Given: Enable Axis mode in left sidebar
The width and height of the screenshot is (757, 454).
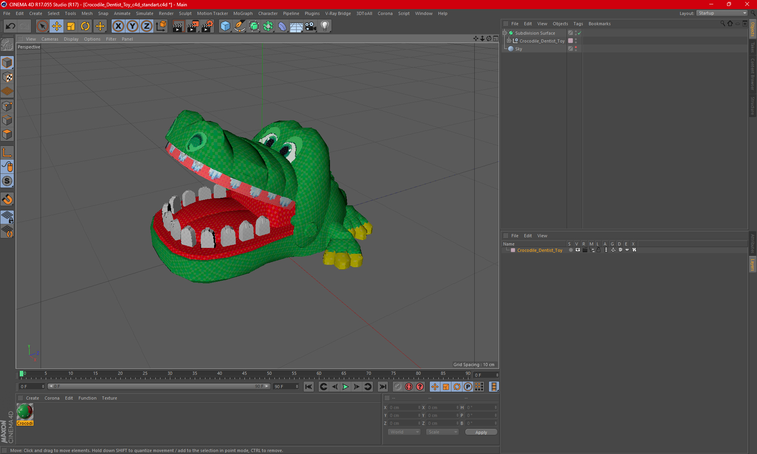Looking at the screenshot, I should tap(7, 153).
